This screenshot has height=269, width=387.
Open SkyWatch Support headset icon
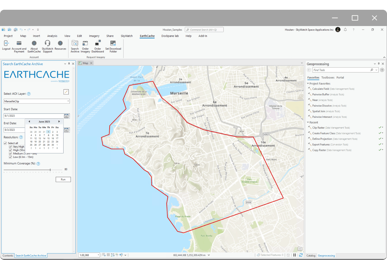[x=47, y=43]
